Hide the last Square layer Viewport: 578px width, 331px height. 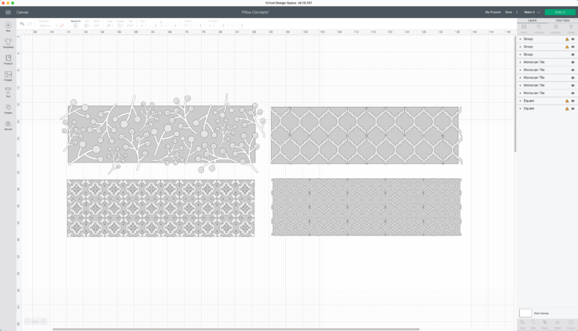pyautogui.click(x=573, y=109)
